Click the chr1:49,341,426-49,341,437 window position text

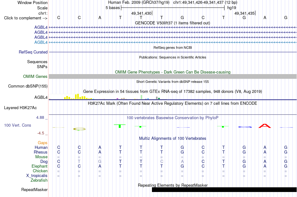point(205,3)
